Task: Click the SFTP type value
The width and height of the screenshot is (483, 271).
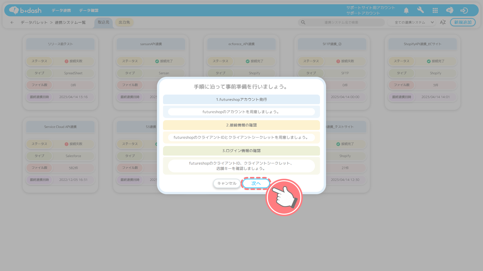Action: [x=345, y=73]
